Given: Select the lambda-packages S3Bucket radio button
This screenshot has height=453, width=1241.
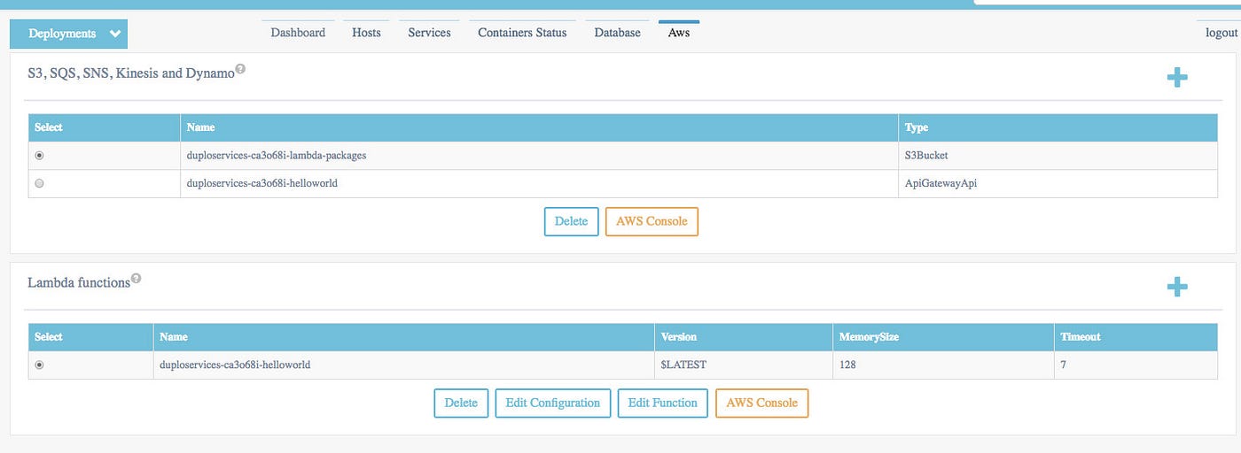Looking at the screenshot, I should click(39, 156).
